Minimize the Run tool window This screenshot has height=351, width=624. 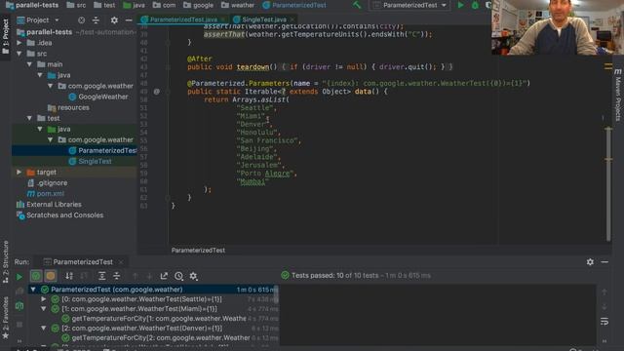click(604, 262)
